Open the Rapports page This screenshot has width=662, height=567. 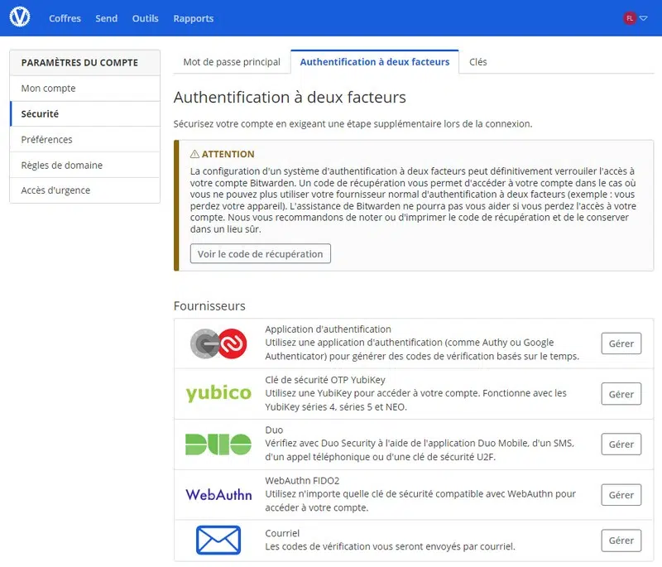193,18
